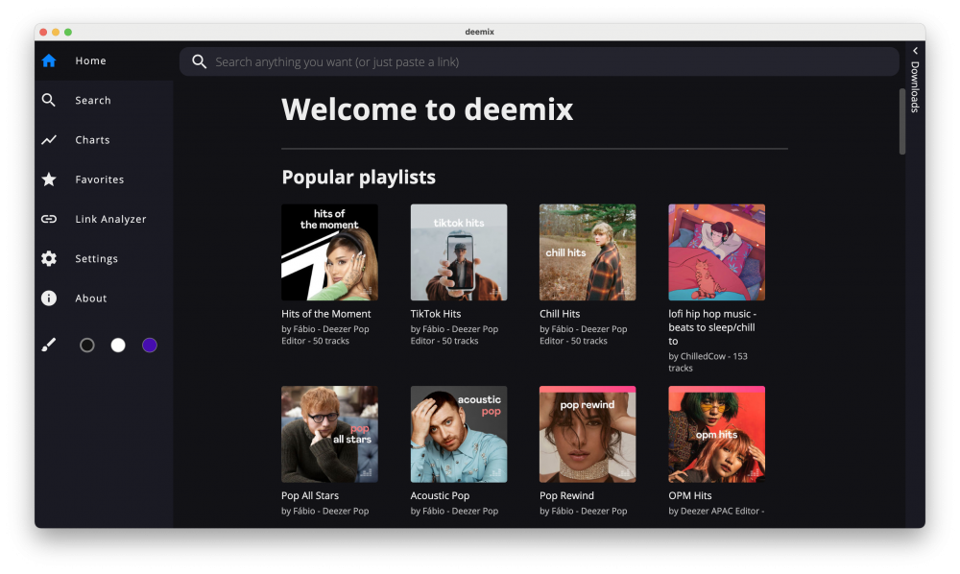Screen dimensions: 960x574
Task: Click the About info icon
Action: (49, 299)
